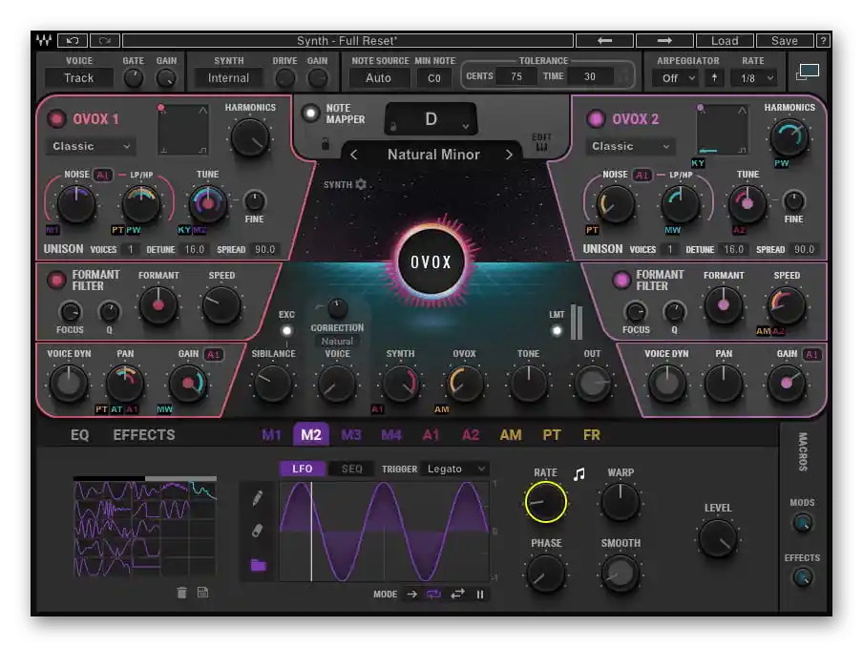Open Synth settings gear icon
The height and width of the screenshot is (647, 863).
[x=361, y=184]
